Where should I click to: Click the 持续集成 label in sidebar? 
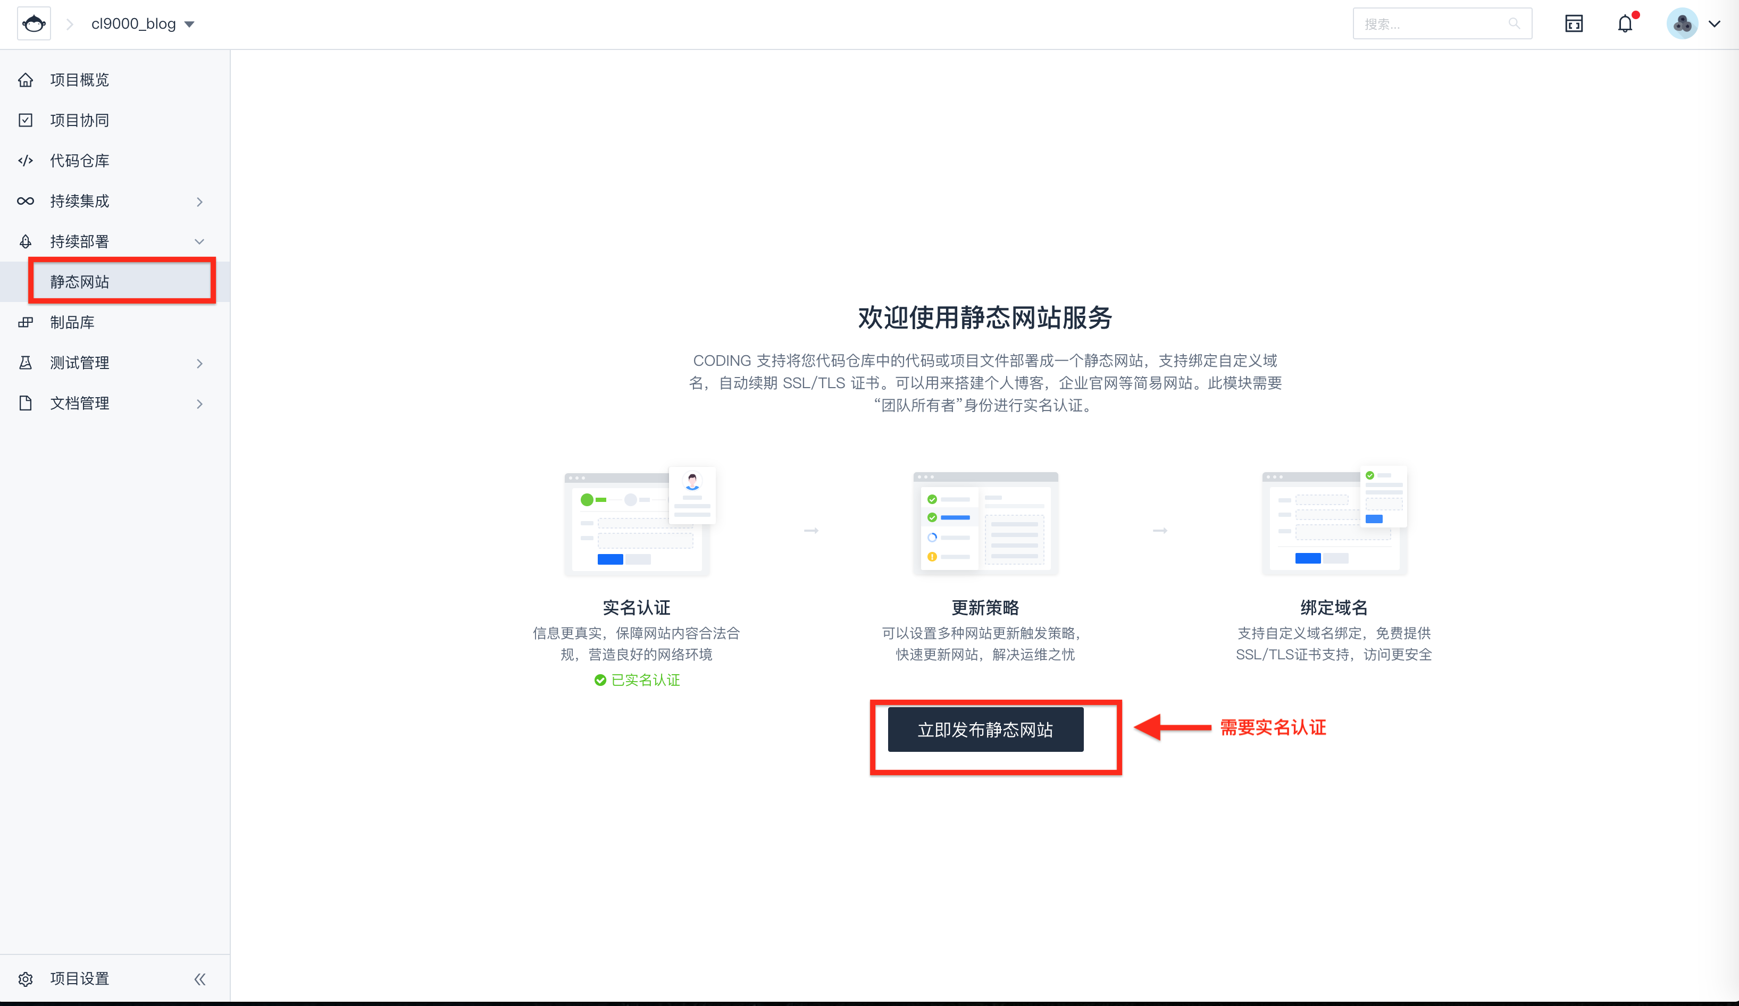point(79,202)
